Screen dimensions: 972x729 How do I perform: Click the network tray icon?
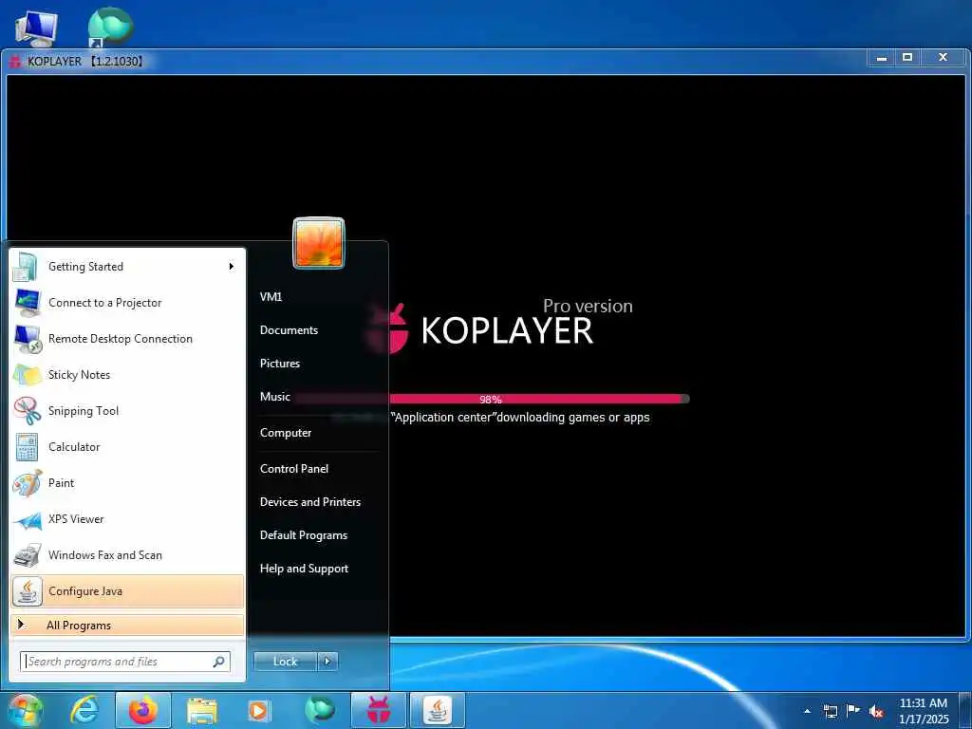830,711
